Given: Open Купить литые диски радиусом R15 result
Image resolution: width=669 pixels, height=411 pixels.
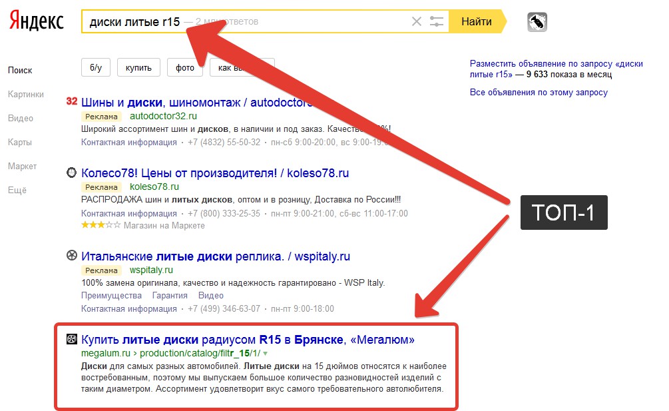Looking at the screenshot, I should pos(248,340).
